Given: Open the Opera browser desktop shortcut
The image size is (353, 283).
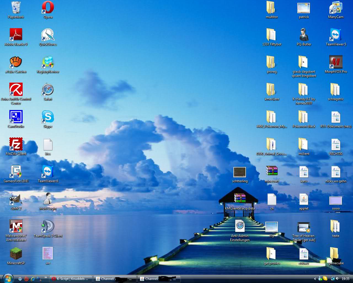Looking at the screenshot, I should point(48,8).
